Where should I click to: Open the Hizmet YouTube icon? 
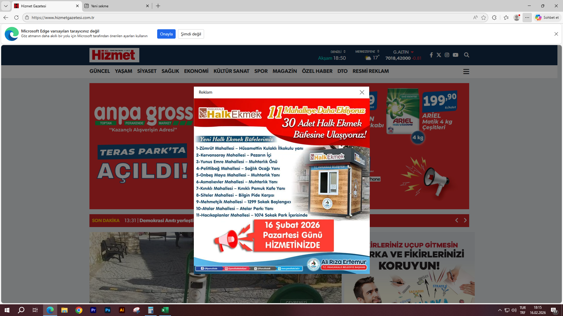tap(455, 55)
